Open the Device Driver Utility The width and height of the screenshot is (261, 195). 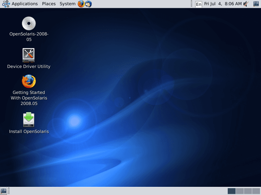[x=29, y=55]
